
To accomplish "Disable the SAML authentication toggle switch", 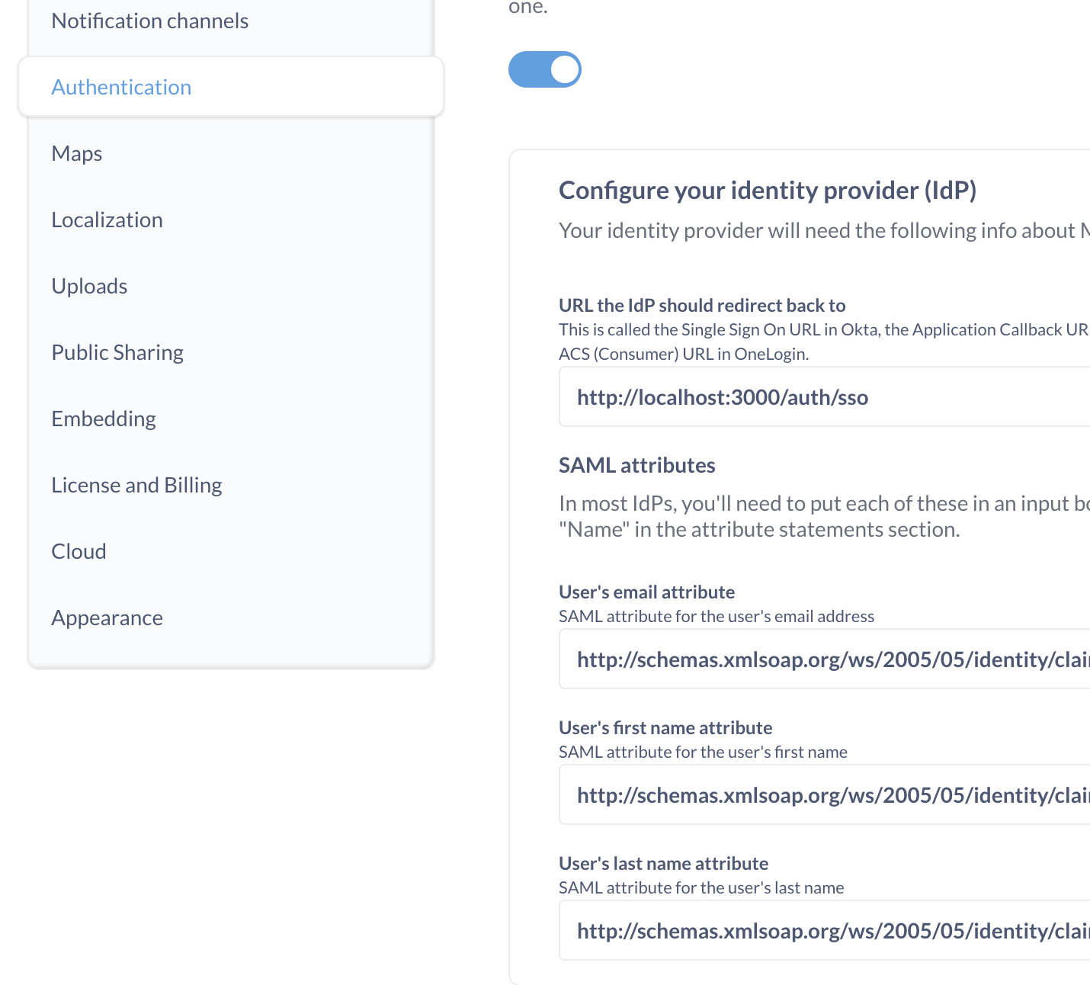I will (x=544, y=69).
